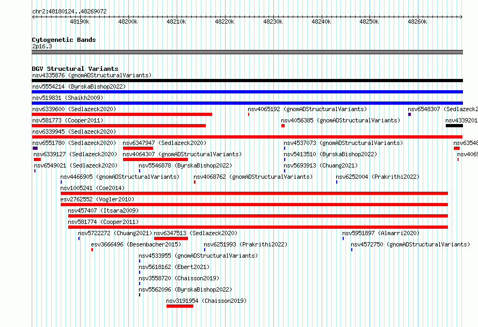The height and width of the screenshot is (327, 478).
Task: Click the nsv4537073 gnomADStructuralVariants label
Action: 343,143
